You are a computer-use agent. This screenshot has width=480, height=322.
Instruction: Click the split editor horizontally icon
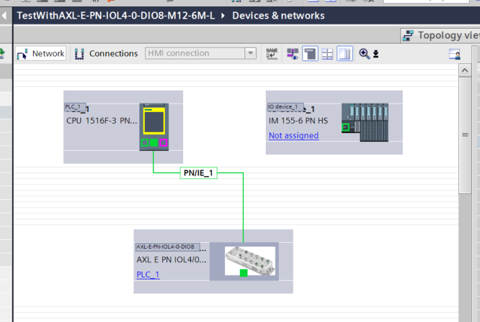click(327, 53)
